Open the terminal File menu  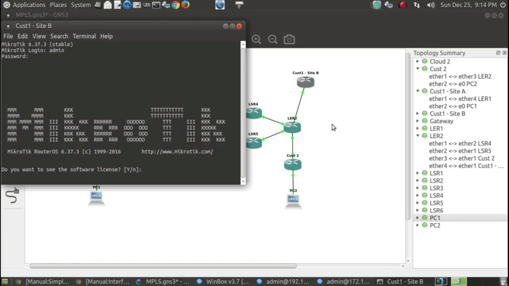[8, 36]
